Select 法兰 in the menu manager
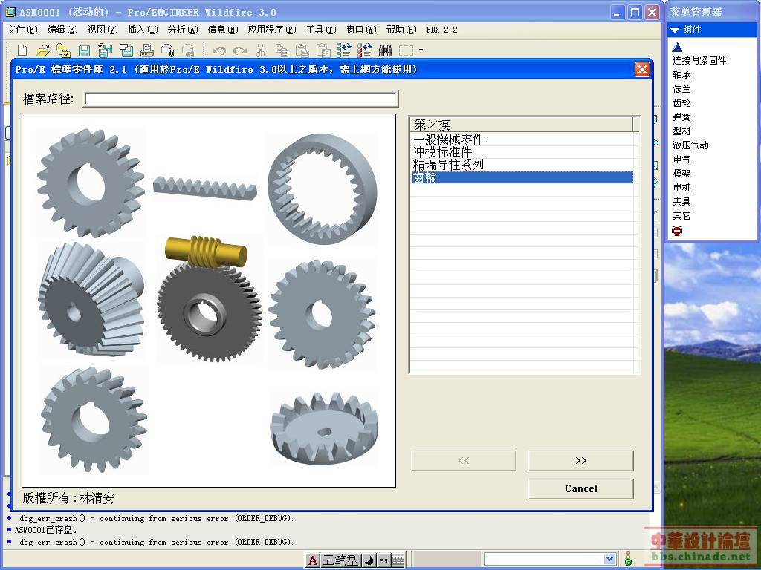 coord(681,89)
